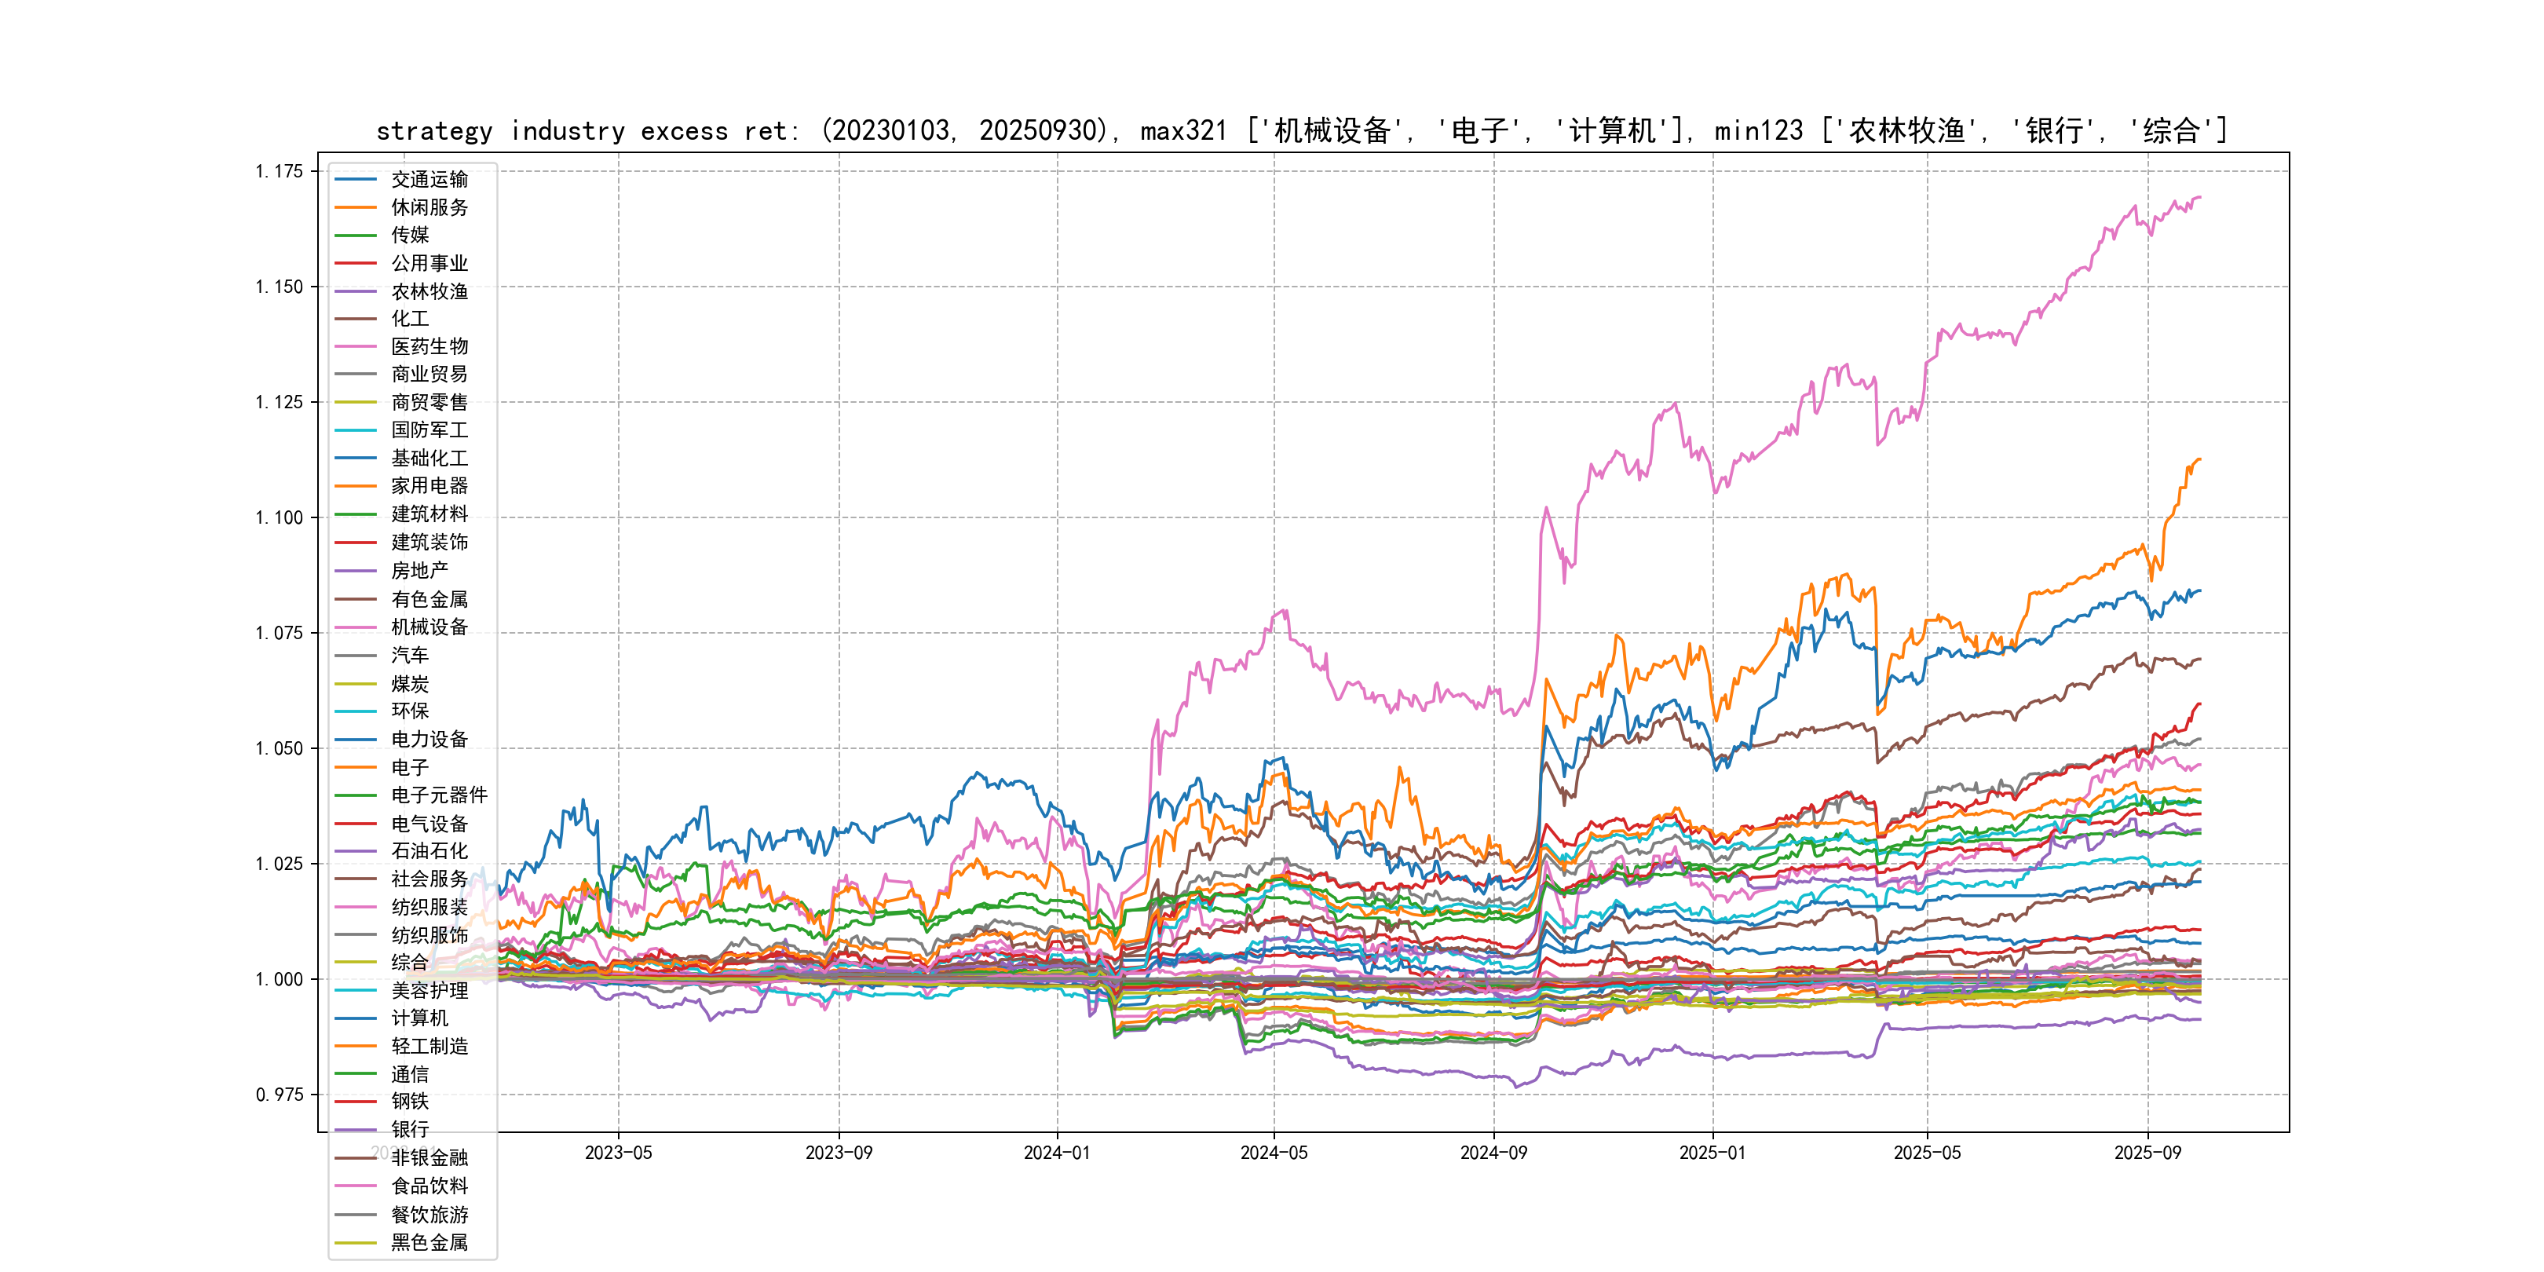Click the 国防军工 legend label
Screen dimensions: 2544x1272
click(429, 430)
